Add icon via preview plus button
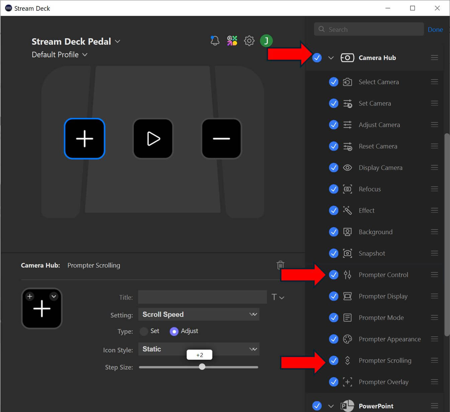The height and width of the screenshot is (412, 450). point(30,296)
